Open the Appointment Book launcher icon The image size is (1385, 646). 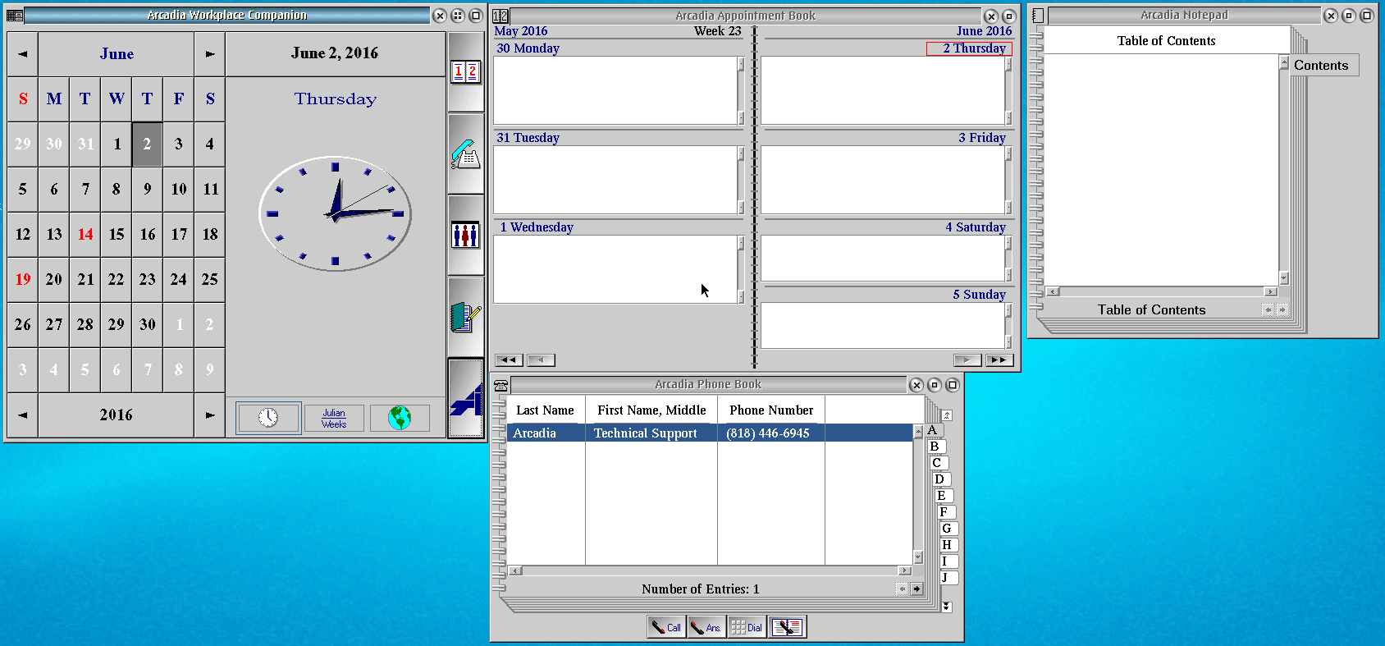466,72
